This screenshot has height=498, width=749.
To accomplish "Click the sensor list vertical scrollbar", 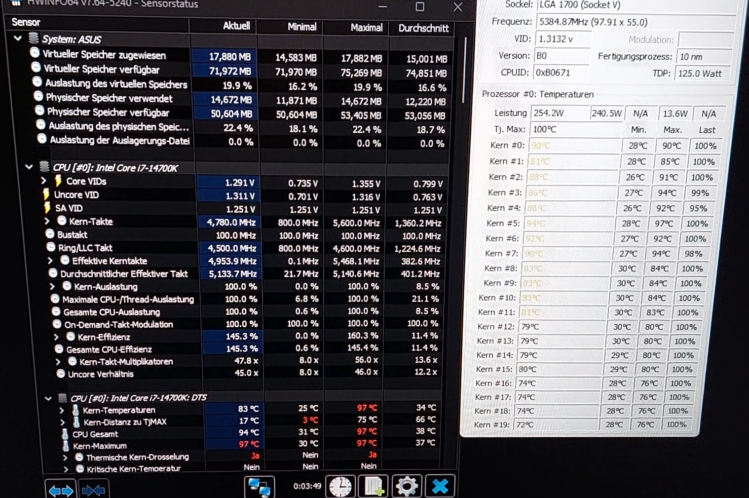I will (x=464, y=69).
